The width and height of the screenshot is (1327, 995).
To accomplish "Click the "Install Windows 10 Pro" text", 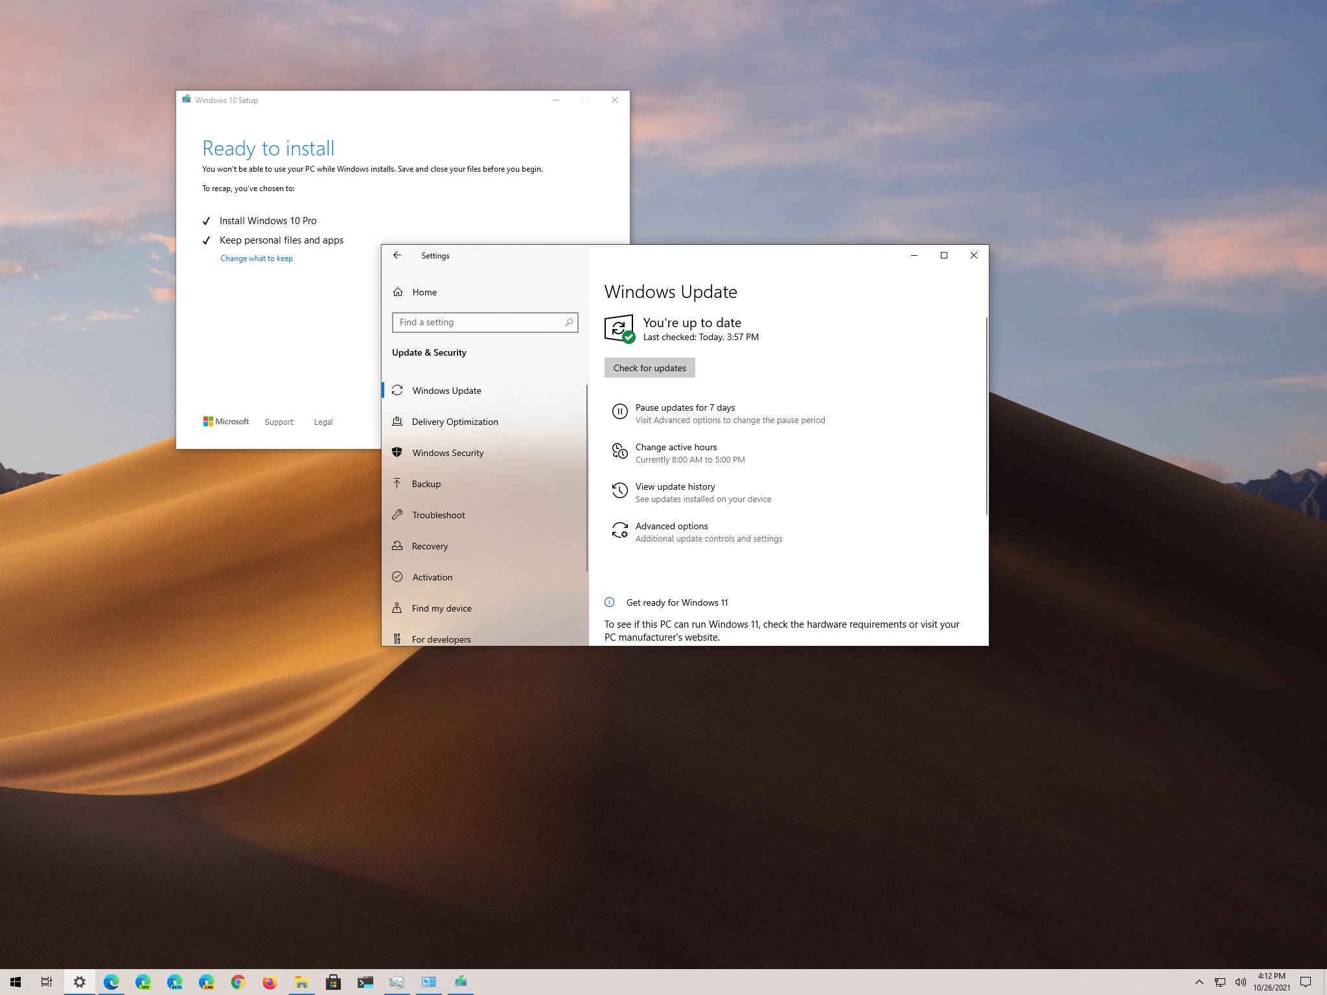I will [x=268, y=221].
